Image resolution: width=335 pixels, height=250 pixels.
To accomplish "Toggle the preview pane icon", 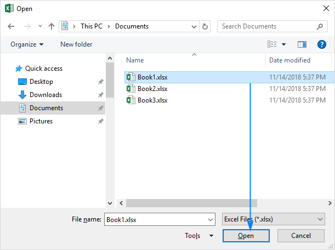I will click(x=302, y=44).
